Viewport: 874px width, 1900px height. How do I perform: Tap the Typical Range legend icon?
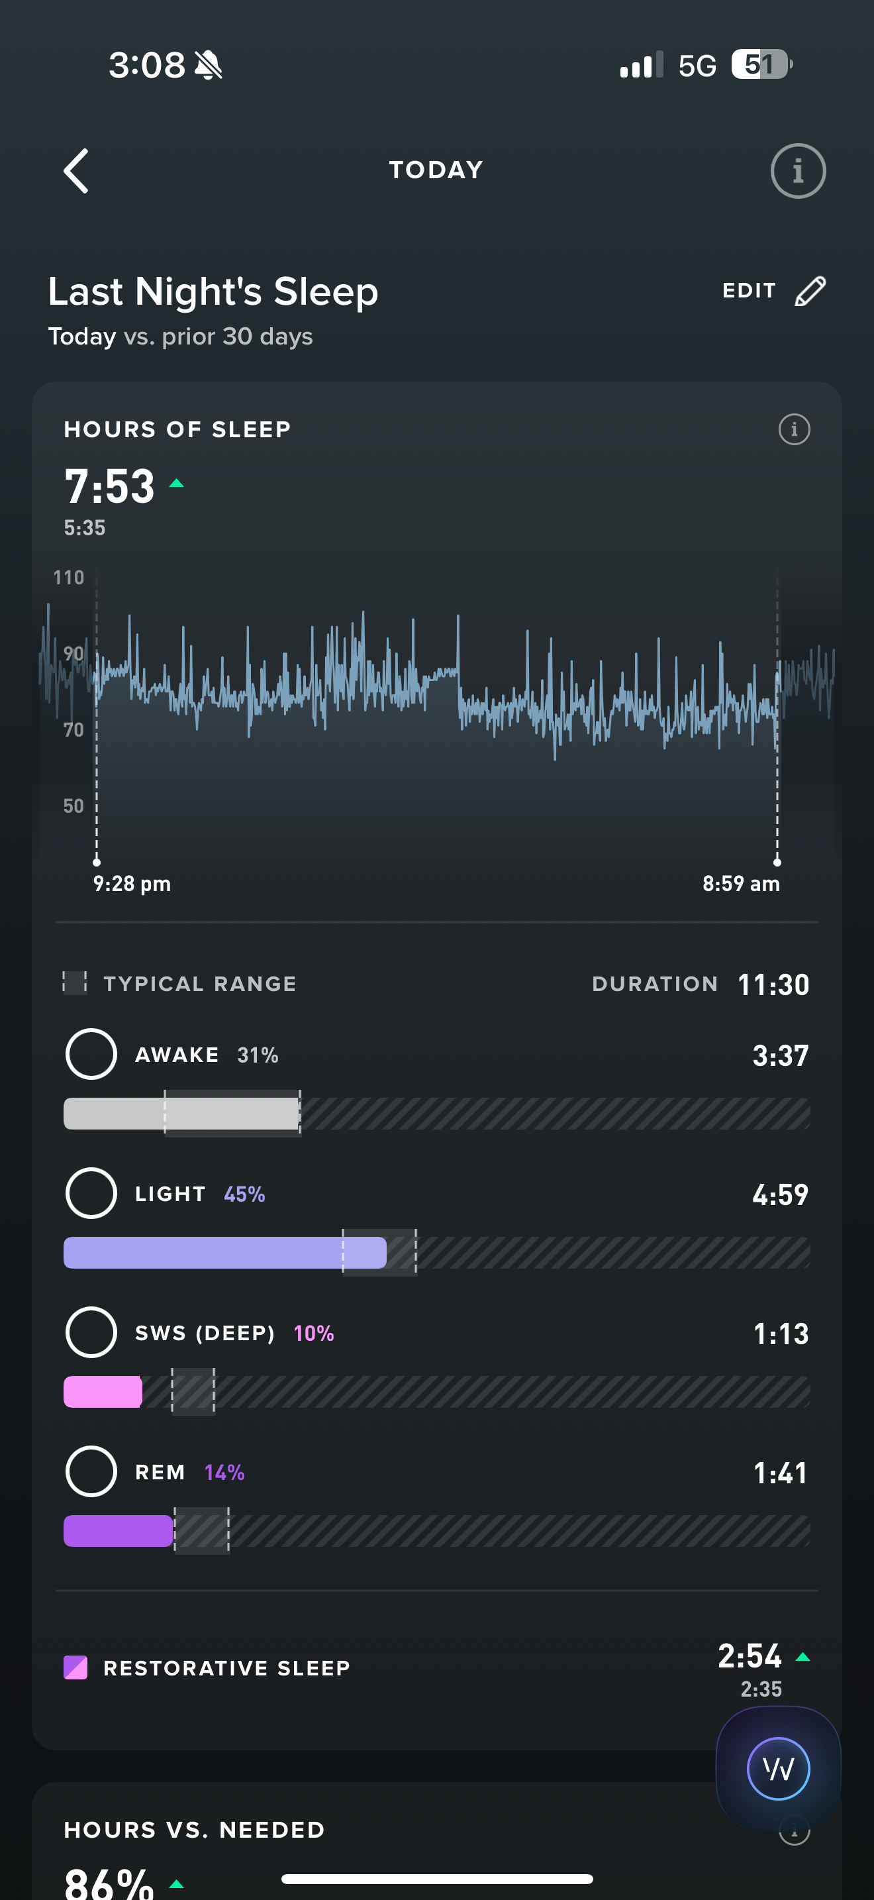click(x=74, y=983)
